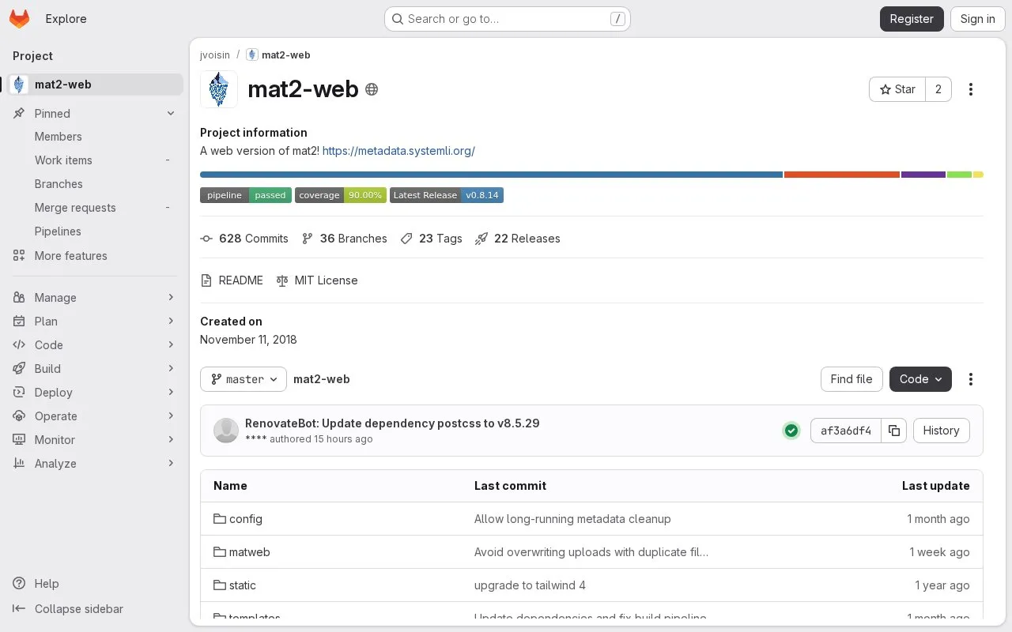Viewport: 1012px width, 632px height.
Task: Open the MIT License link
Action: click(x=317, y=280)
